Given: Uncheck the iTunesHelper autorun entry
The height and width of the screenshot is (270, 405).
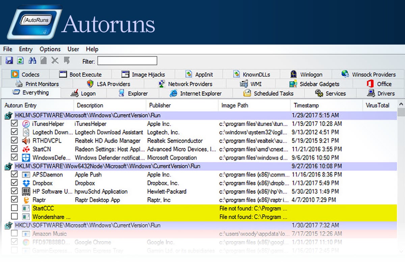Looking at the screenshot, I should pyautogui.click(x=14, y=124).
